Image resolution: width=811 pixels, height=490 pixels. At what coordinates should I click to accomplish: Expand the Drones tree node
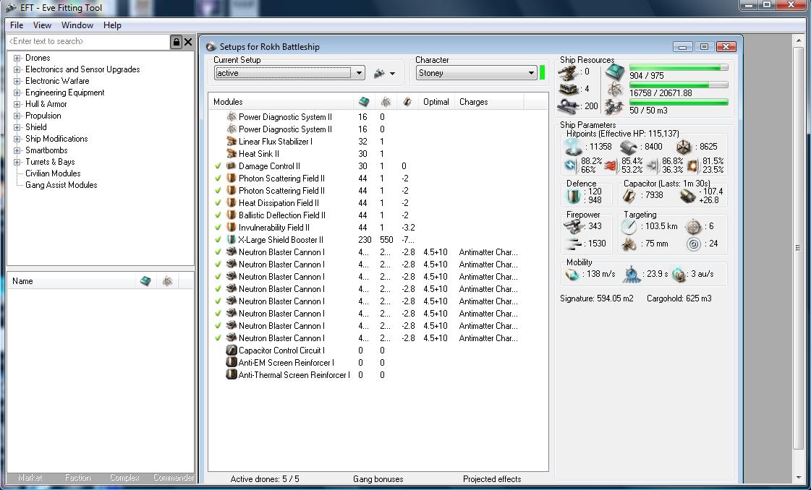pos(17,58)
